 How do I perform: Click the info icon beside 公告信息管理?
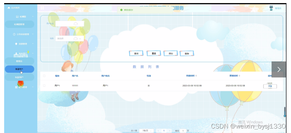click(14, 34)
